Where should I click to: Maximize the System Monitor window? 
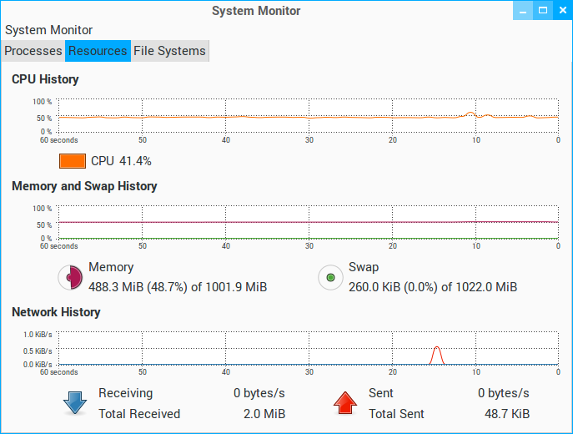click(542, 11)
